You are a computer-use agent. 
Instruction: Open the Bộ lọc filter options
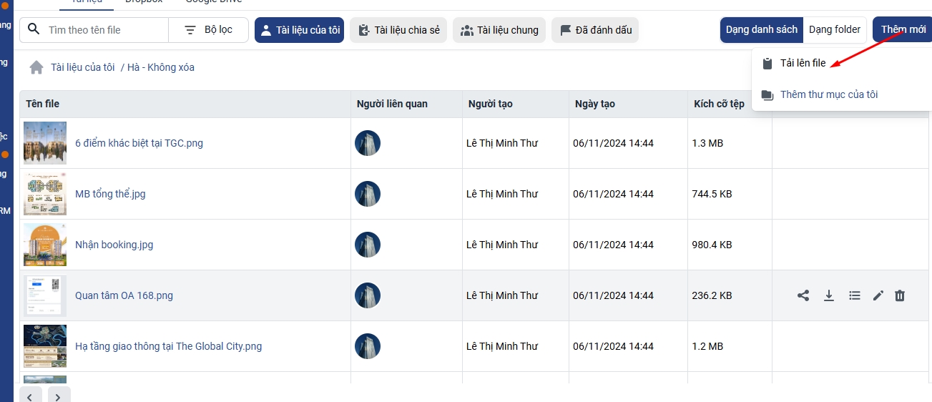[x=209, y=30]
